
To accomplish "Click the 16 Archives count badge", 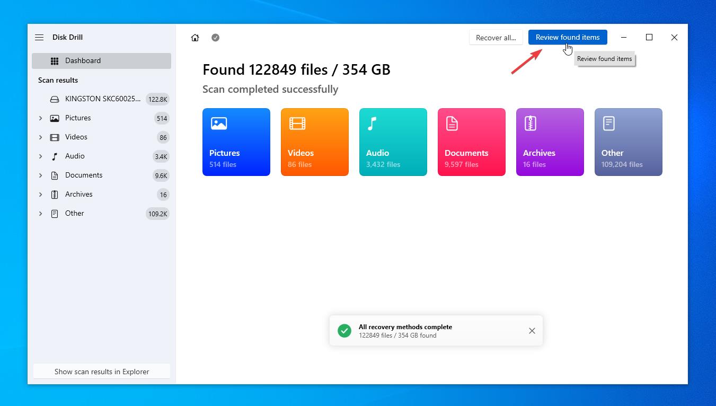I will pyautogui.click(x=163, y=195).
